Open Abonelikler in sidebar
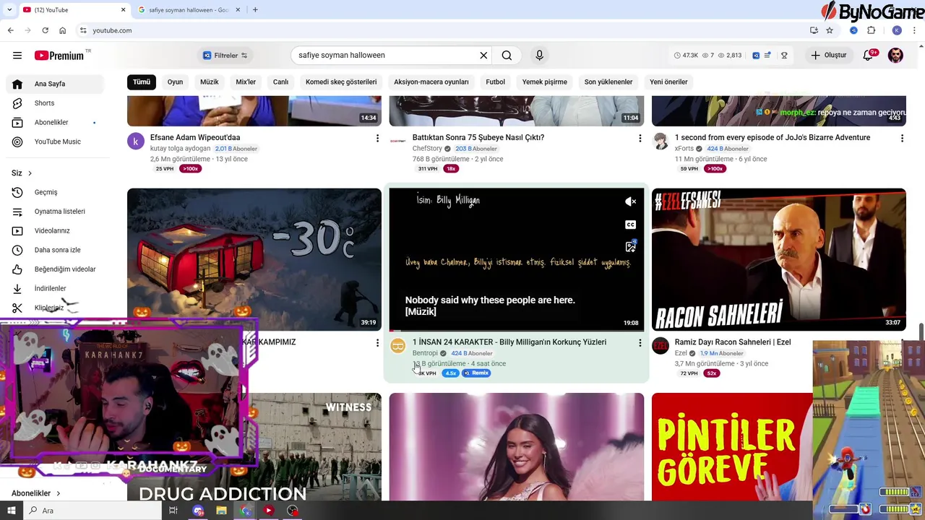Viewport: 925px width, 520px height. pos(55,123)
